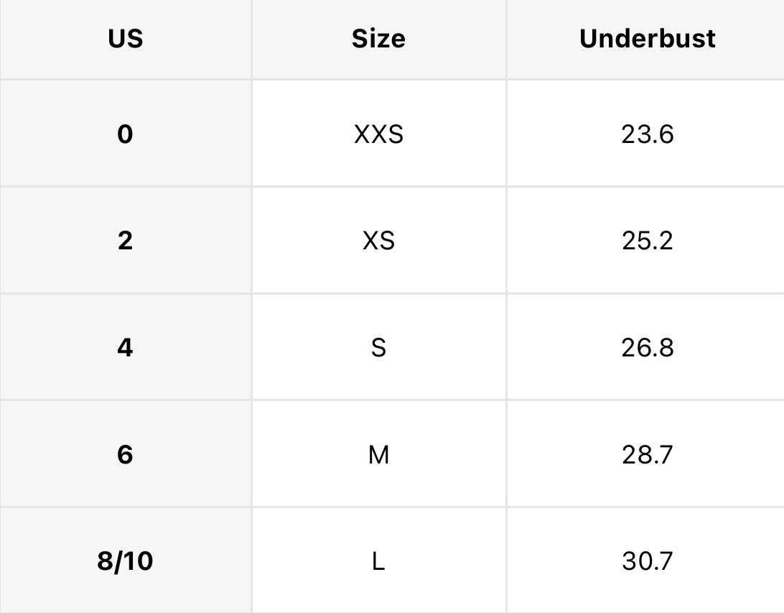Click the decimal value for size M
Image resolution: width=784 pixels, height=613 pixels.
(x=647, y=454)
